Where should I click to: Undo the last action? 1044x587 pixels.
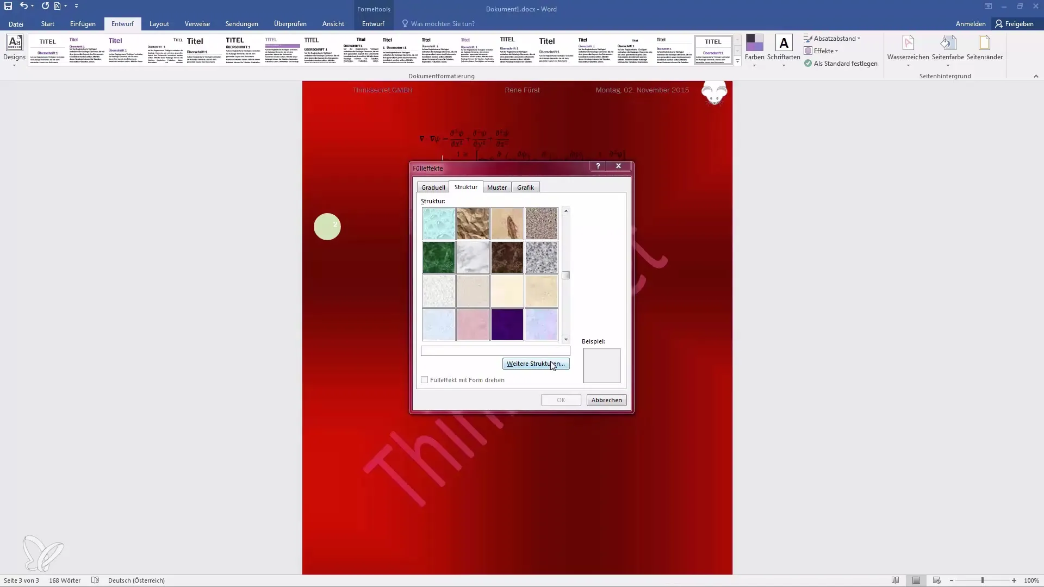pos(23,6)
